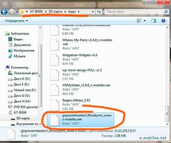Open the Видео library
This screenshot has height=143, width=171.
(18, 39)
